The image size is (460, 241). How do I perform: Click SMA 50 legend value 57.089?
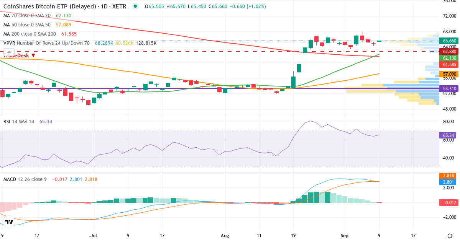click(x=64, y=25)
